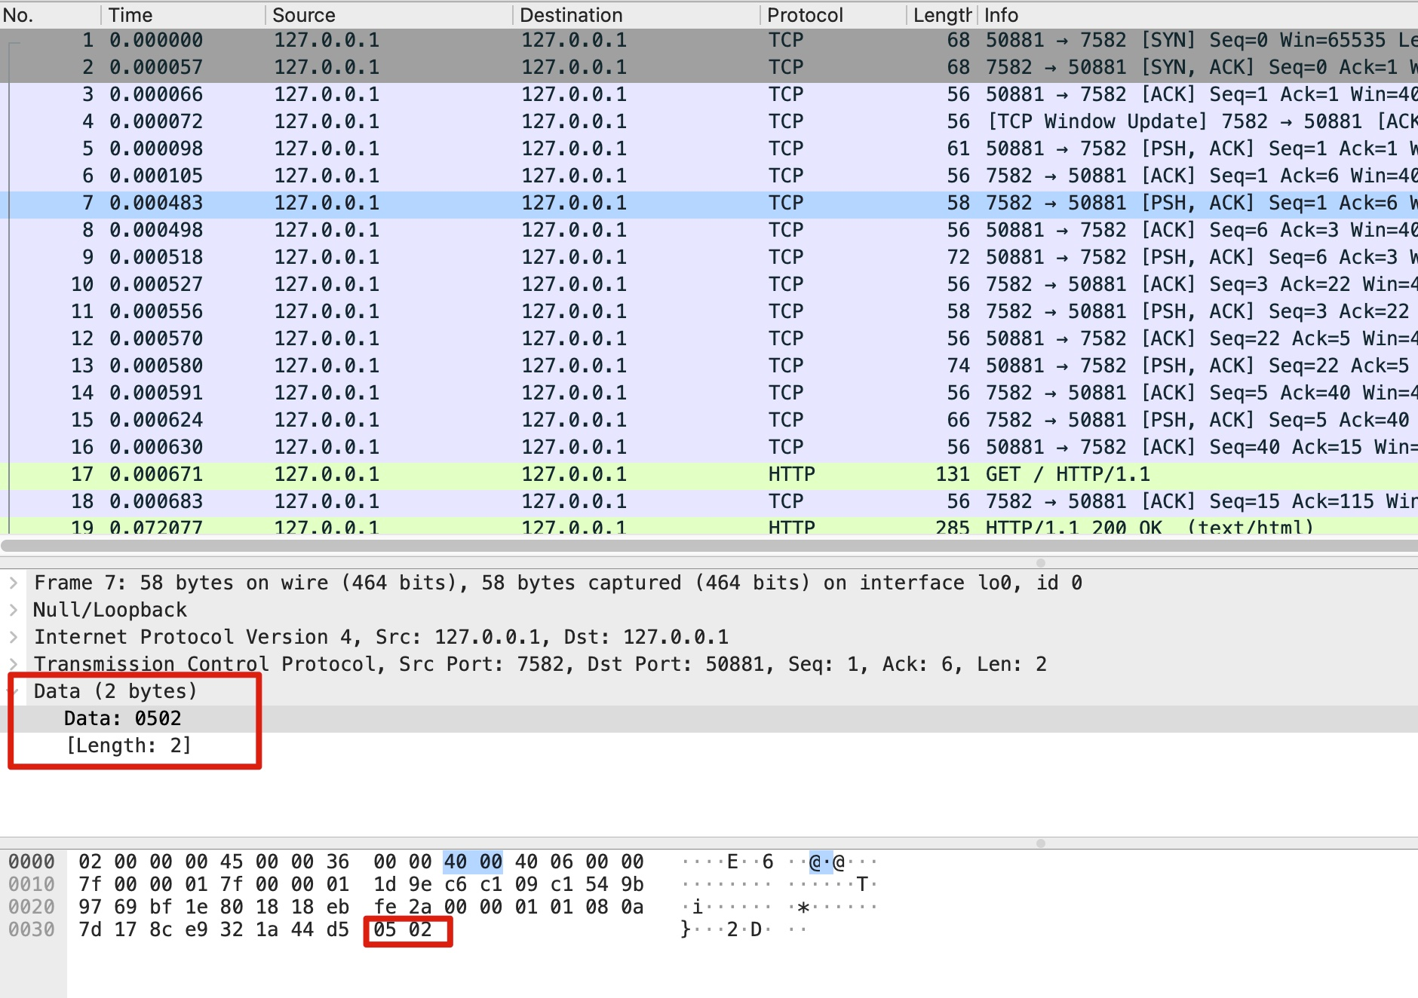1418x998 pixels.
Task: Click the highlighted 40 00 hex bytes
Action: 472,862
